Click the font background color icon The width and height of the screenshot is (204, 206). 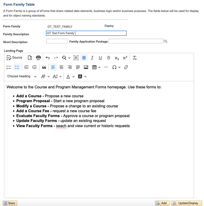point(80,76)
